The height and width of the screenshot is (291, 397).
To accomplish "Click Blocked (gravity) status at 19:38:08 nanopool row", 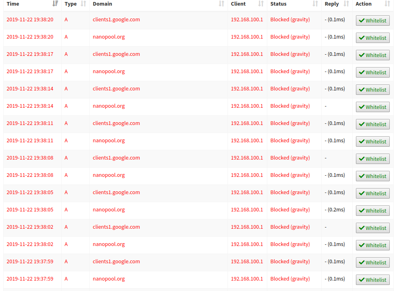I will tap(290, 175).
